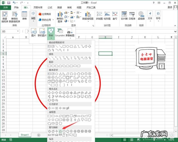178x142 pixels.
Task: Select the 4-point star shape
Action: point(57,131)
